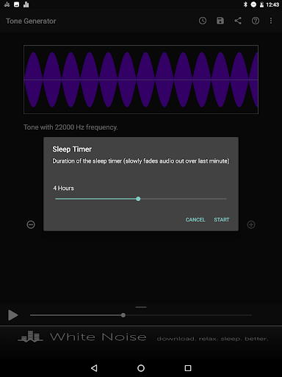Share the generated tone
The height and width of the screenshot is (377, 282).
click(x=238, y=21)
